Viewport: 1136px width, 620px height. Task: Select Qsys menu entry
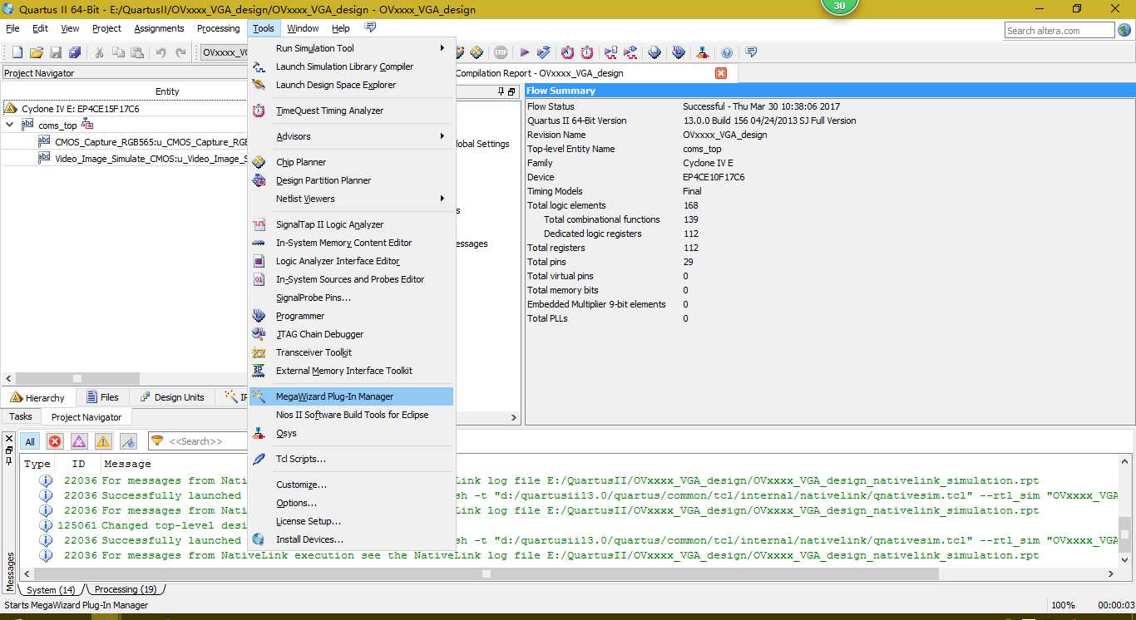tap(352, 433)
